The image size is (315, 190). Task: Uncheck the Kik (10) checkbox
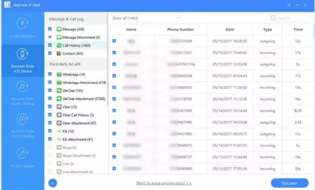(x=50, y=131)
